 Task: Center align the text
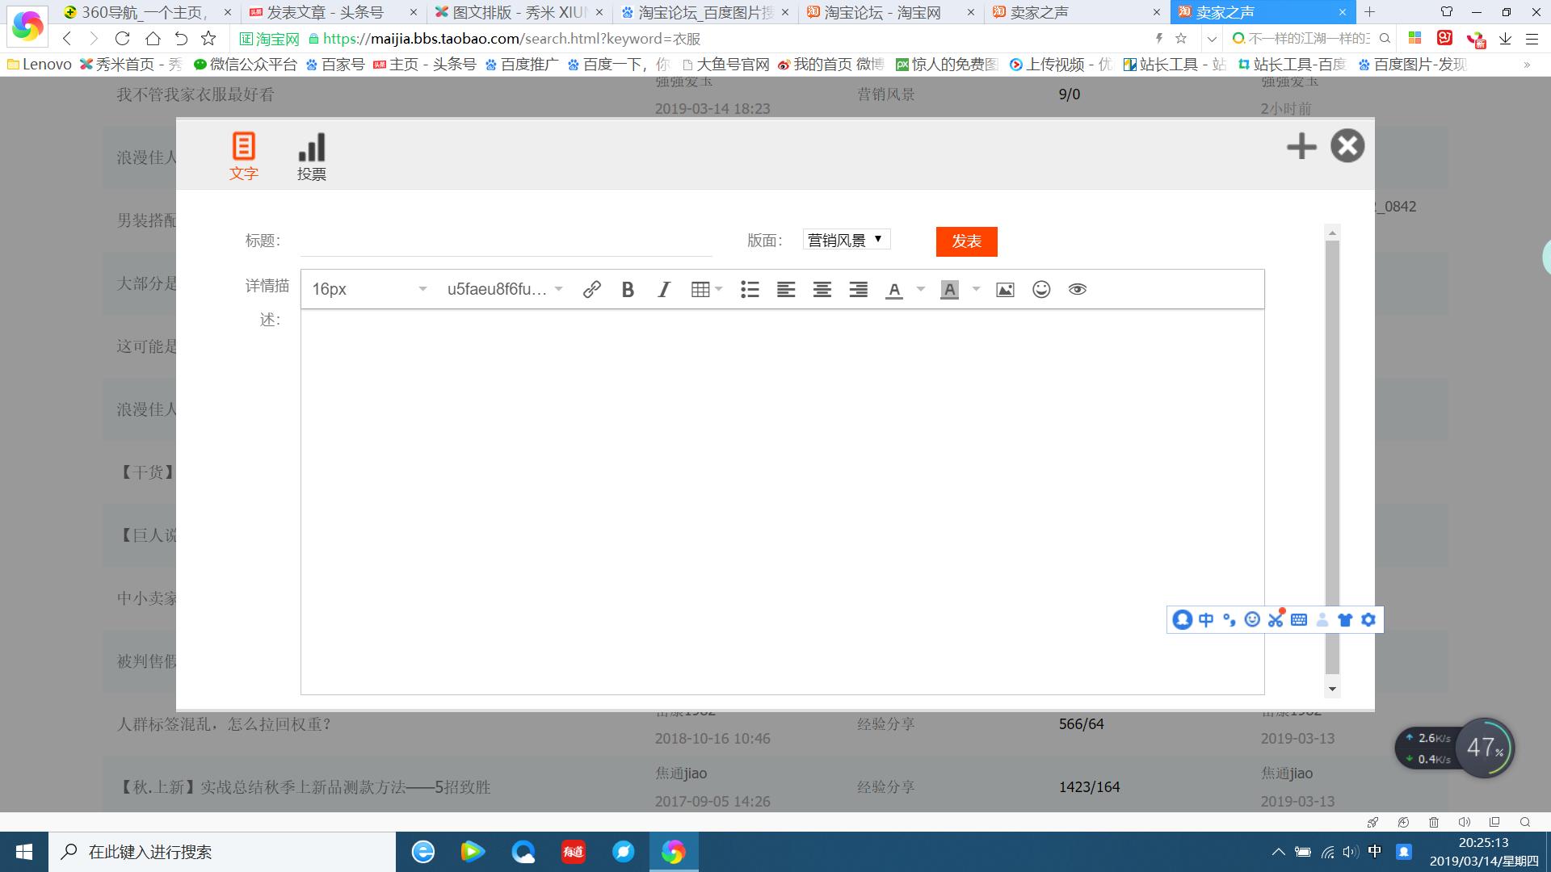click(822, 289)
